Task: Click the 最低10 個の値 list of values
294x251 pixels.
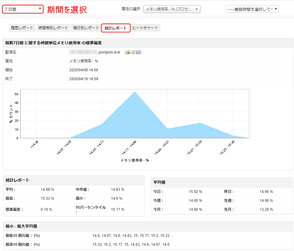Action: pos(131,236)
